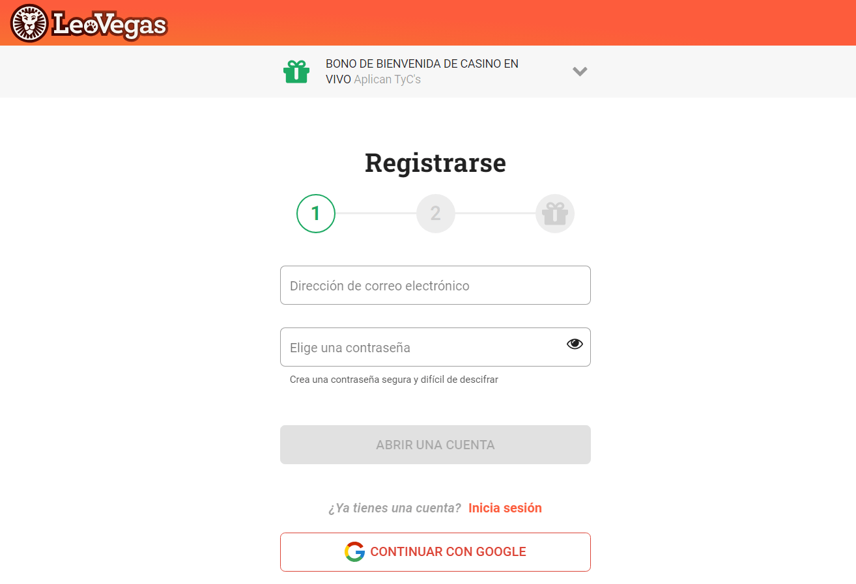Click CONTINUAR CON GOOGLE
The height and width of the screenshot is (584, 856).
pos(435,551)
